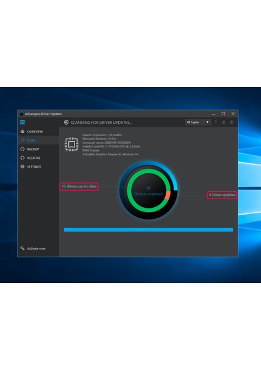Go to the Overview section

point(38,132)
